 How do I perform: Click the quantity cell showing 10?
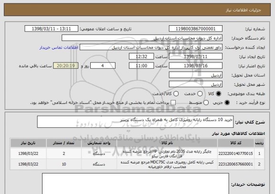pyautogui.click(x=64, y=164)
